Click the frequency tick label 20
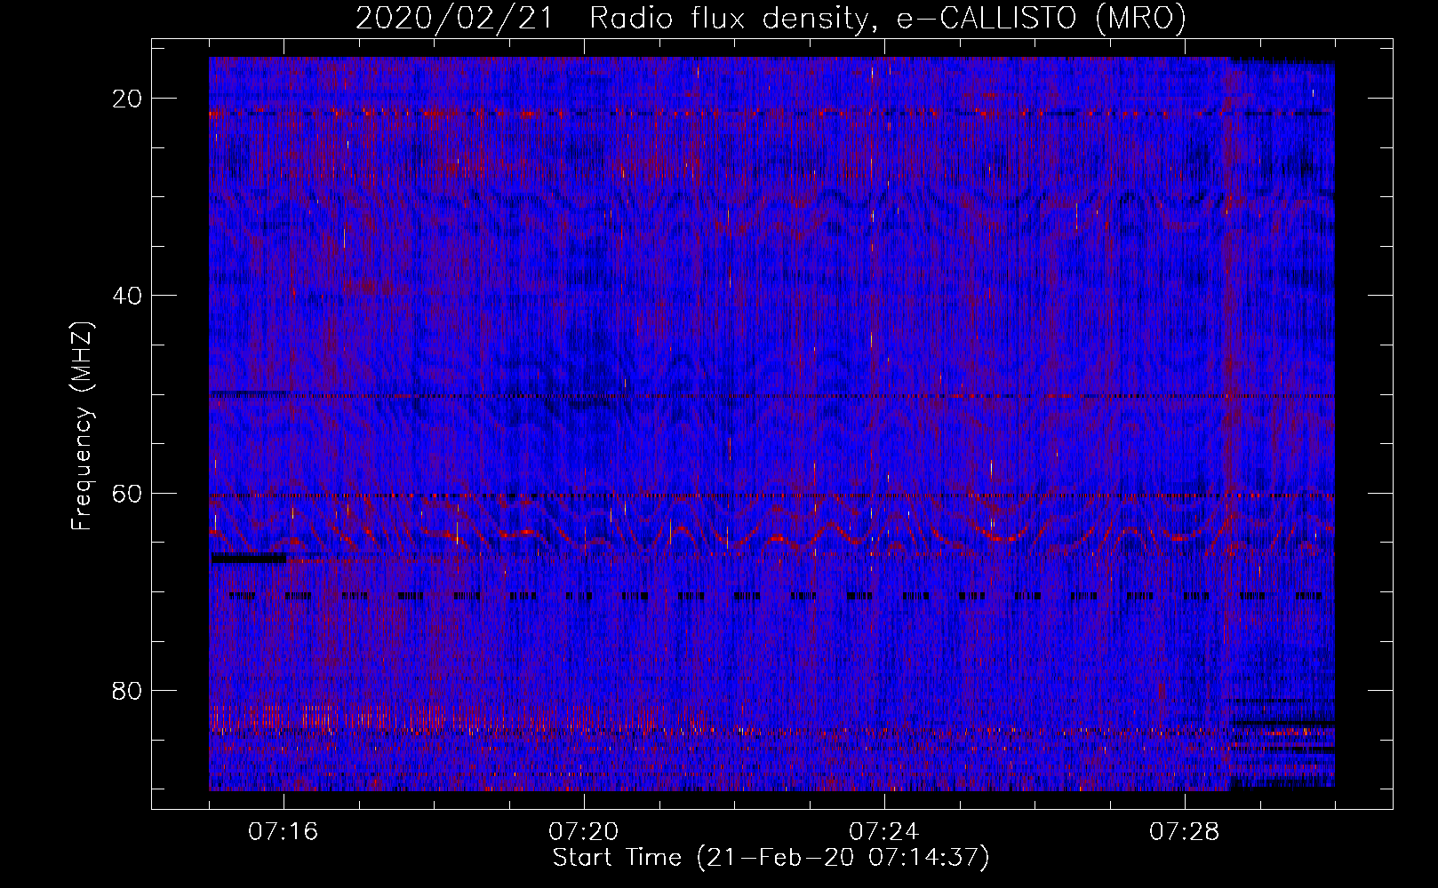Image resolution: width=1438 pixels, height=888 pixels. tap(128, 98)
